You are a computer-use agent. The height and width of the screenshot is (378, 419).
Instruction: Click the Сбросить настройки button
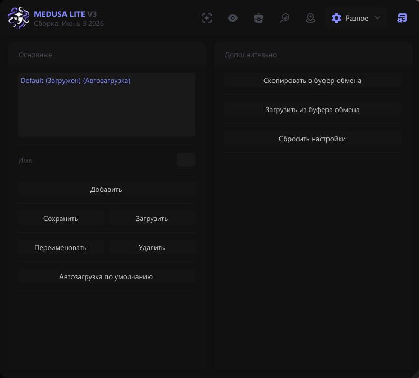312,139
